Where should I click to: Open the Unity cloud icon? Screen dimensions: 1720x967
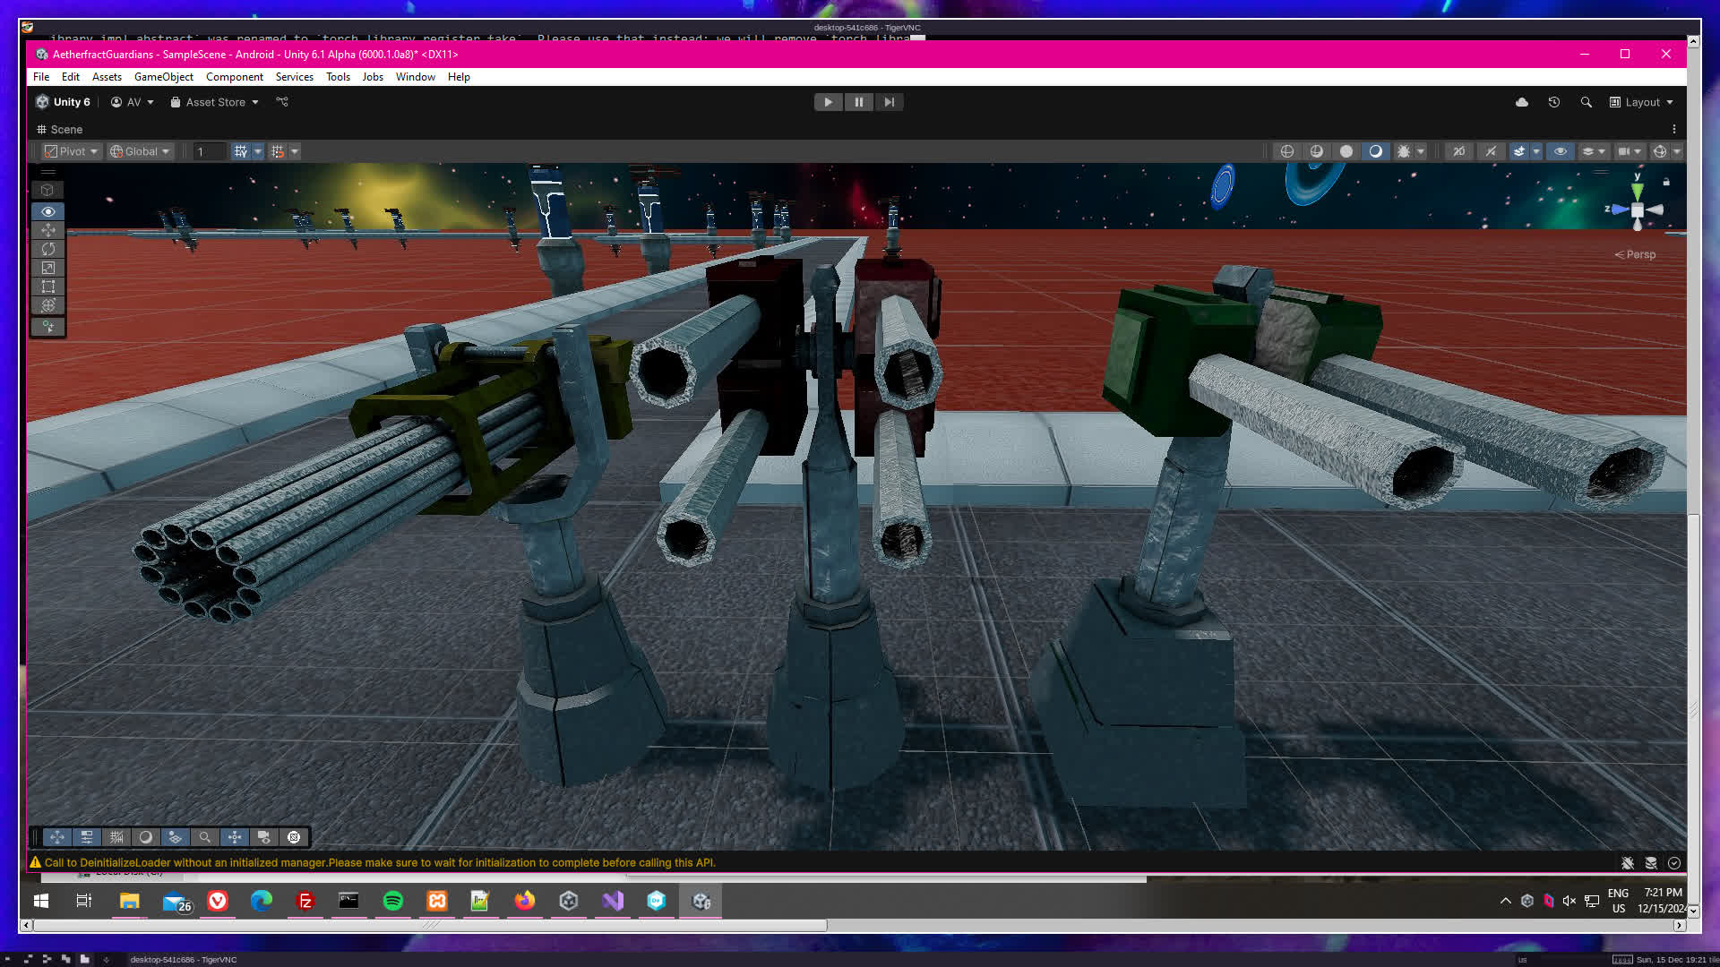point(1521,102)
